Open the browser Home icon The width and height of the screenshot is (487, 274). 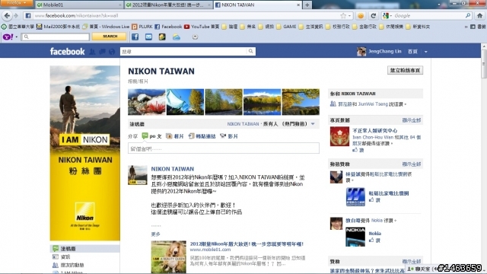click(479, 15)
